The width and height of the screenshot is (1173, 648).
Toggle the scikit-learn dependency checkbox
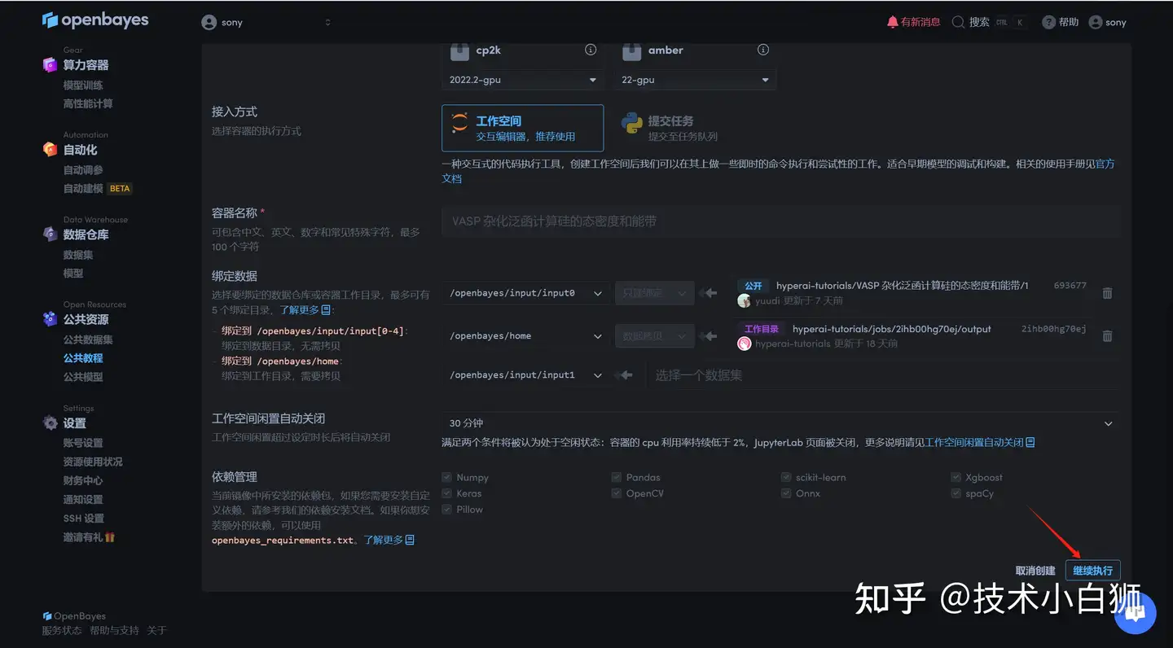pos(786,478)
